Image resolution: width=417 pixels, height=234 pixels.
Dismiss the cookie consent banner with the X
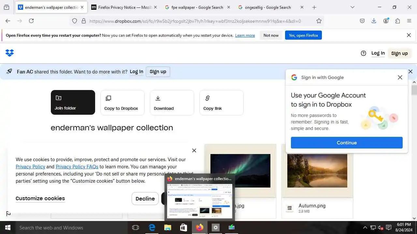[x=194, y=150]
